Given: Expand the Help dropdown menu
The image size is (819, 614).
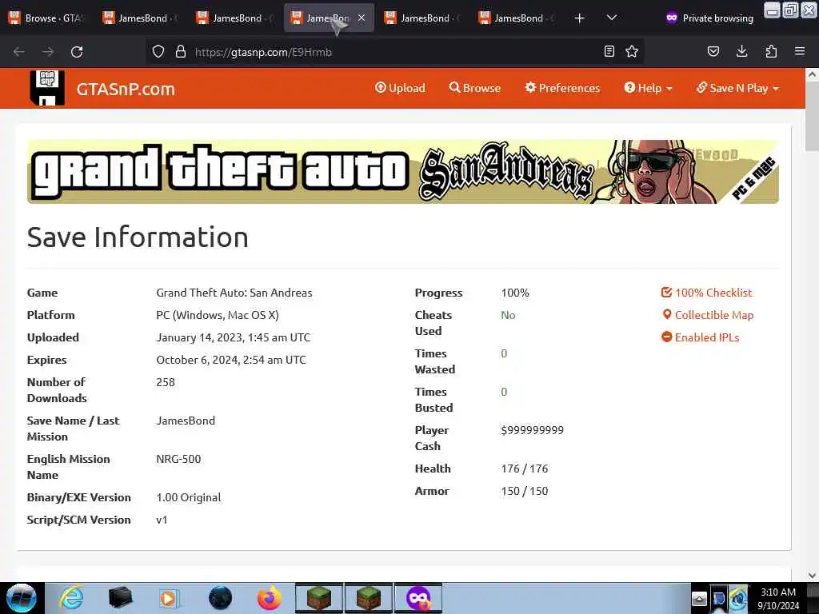Looking at the screenshot, I should click(x=648, y=88).
